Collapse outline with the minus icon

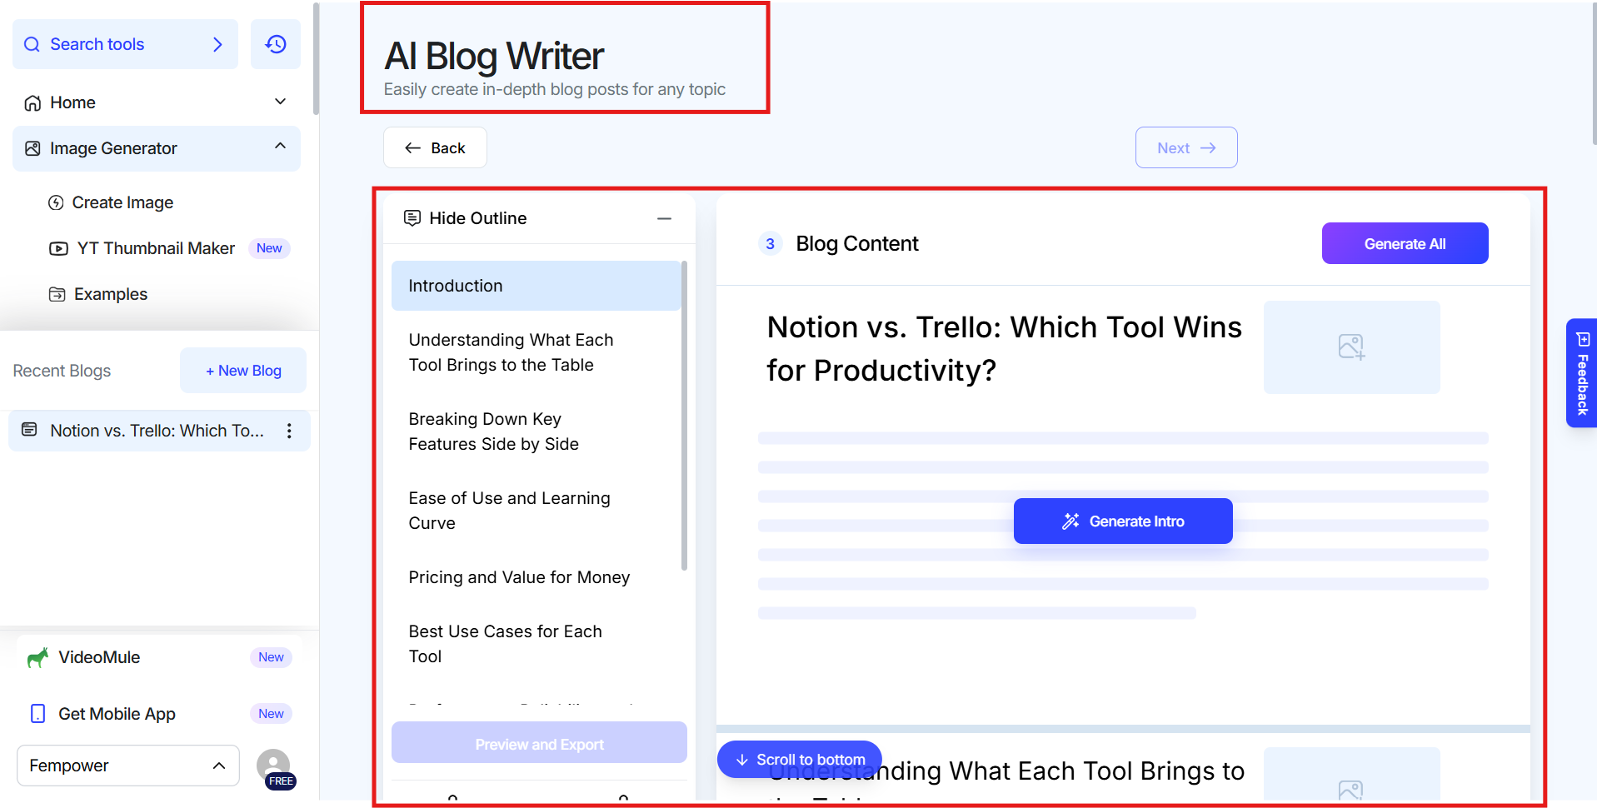point(664,218)
